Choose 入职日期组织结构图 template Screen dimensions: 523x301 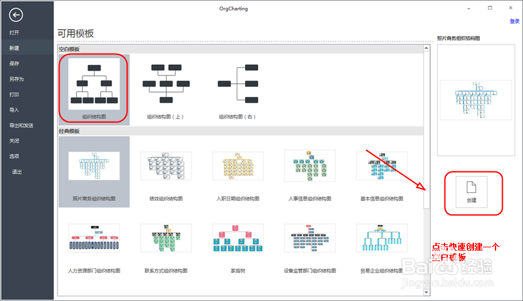pos(237,171)
